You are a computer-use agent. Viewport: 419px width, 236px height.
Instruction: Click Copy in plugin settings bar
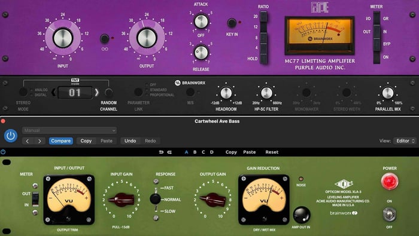231,152
